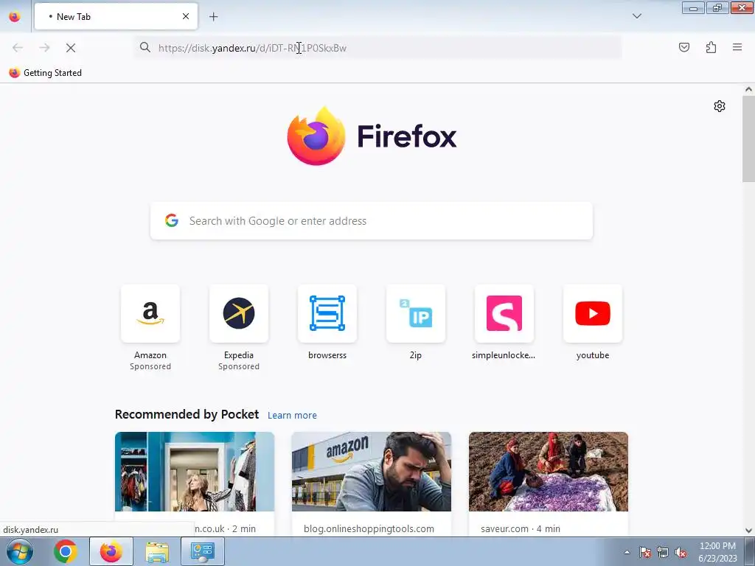Click the page scrollbar up arrow
This screenshot has width=755, height=566.
coord(748,89)
